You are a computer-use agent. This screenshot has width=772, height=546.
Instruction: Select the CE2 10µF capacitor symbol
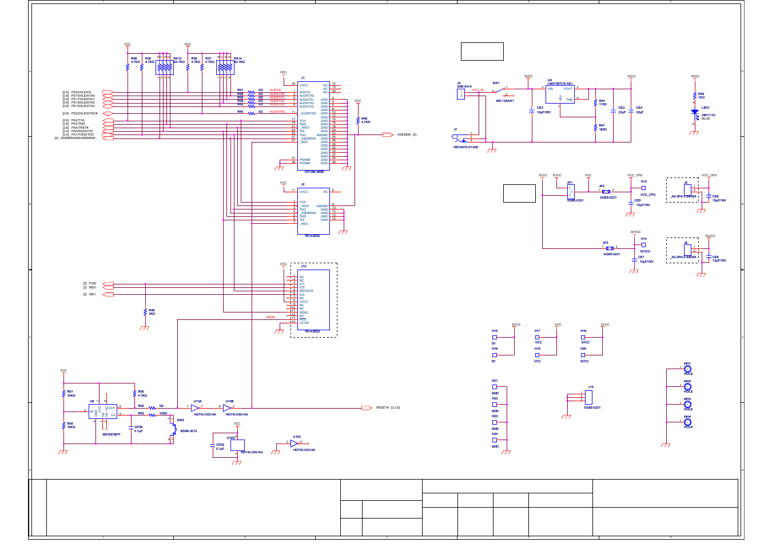(x=532, y=110)
